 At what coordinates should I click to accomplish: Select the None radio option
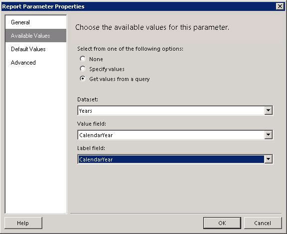[83, 59]
